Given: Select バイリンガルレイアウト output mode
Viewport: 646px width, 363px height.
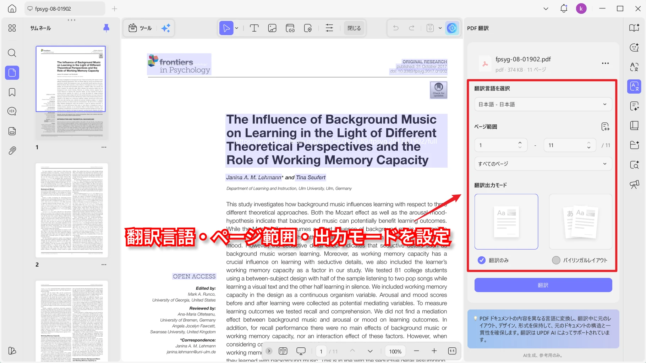Looking at the screenshot, I should pos(580,260).
